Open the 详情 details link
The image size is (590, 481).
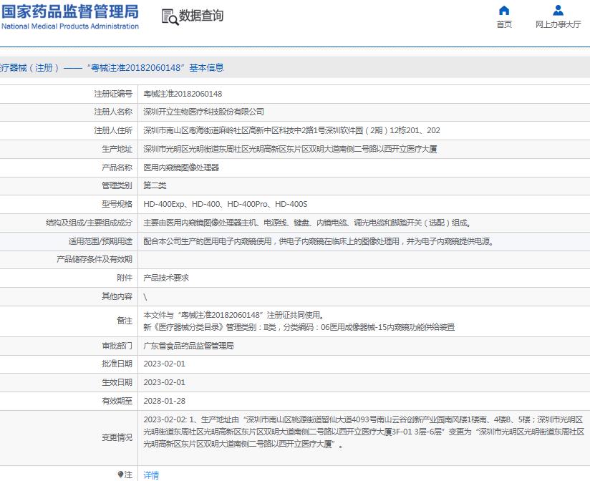pyautogui.click(x=151, y=475)
